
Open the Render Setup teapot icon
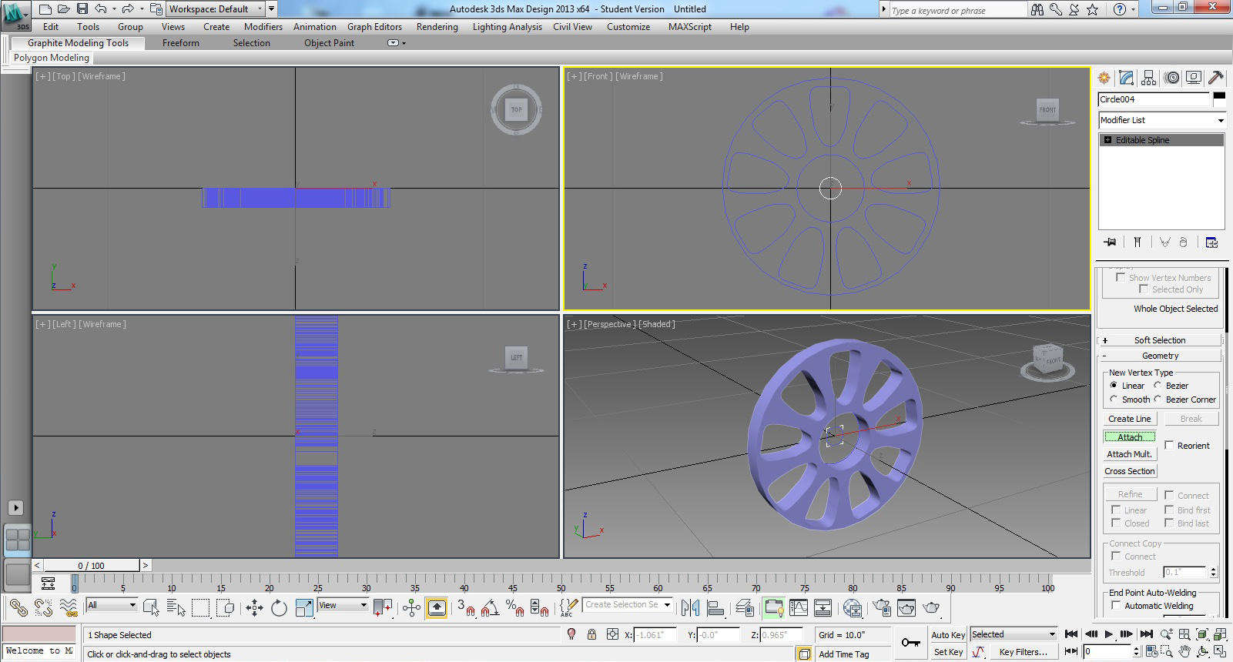tap(882, 608)
